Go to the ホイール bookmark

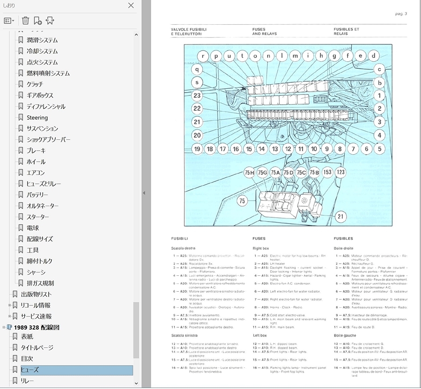coord(36,162)
